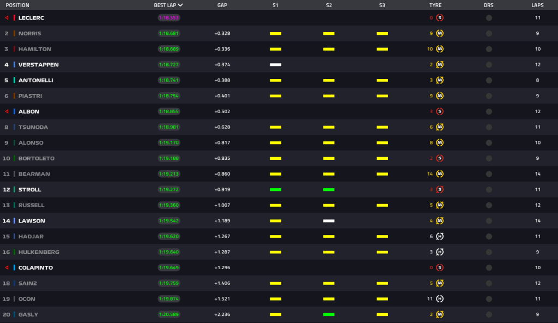Screen dimensions: 558x323
Task: Click Hadjar's hard tyre icon
Action: coord(440,237)
